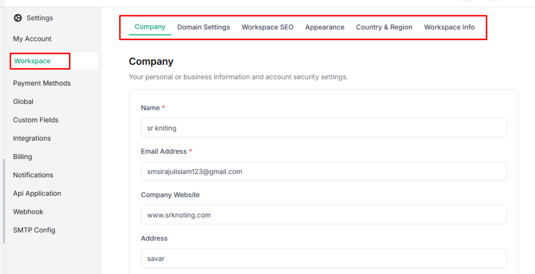Click the Settings gear icon
The width and height of the screenshot is (535, 274).
coord(18,18)
